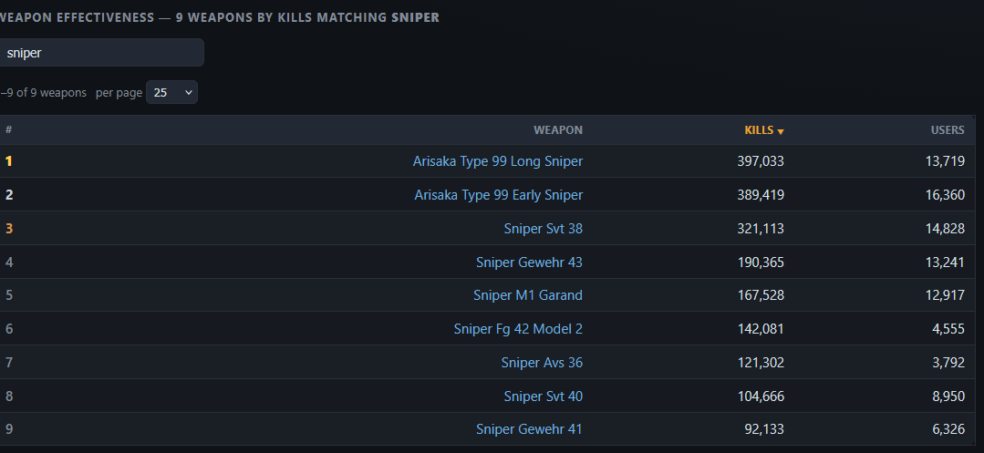Open Arisaka Type 99 Early Sniper link
984x453 pixels.
(498, 195)
